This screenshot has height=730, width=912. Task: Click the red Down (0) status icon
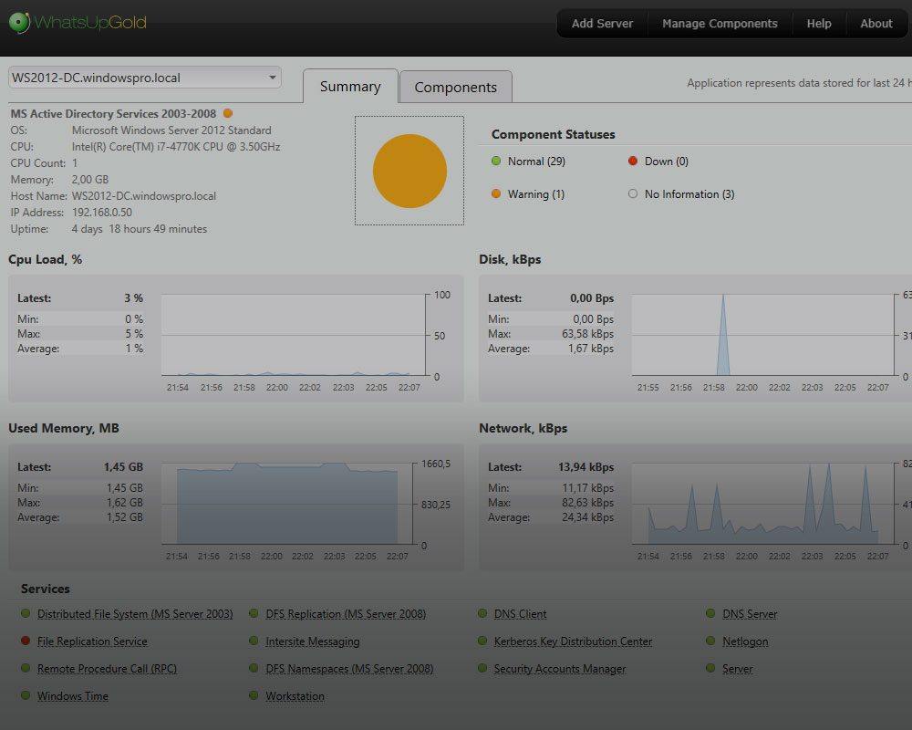pos(633,162)
